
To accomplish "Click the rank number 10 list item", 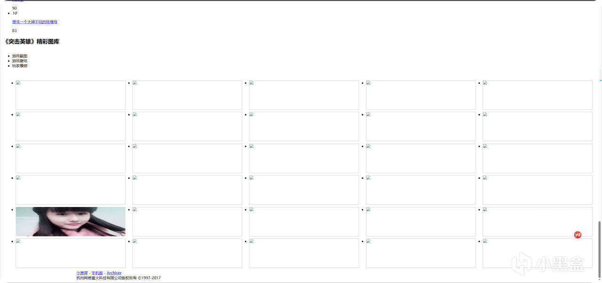I will tap(15, 13).
